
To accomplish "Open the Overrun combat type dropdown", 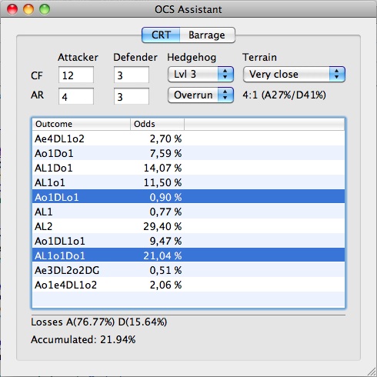I will 201,95.
